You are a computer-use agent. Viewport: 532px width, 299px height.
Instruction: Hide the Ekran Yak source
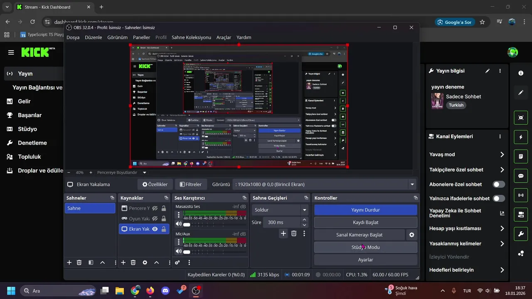click(155, 229)
